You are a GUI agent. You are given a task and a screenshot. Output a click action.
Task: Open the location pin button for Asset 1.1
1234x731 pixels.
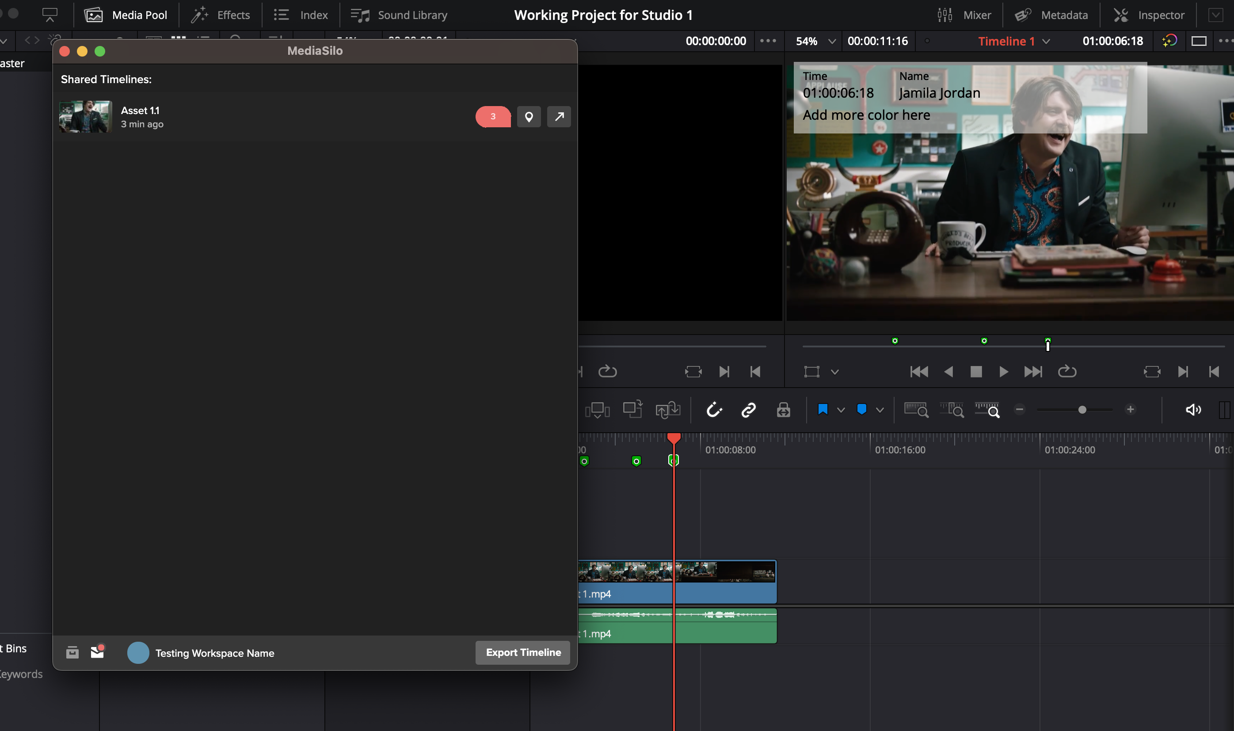(529, 116)
